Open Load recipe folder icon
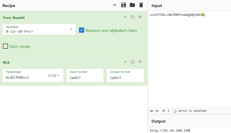 pyautogui.click(x=132, y=5)
